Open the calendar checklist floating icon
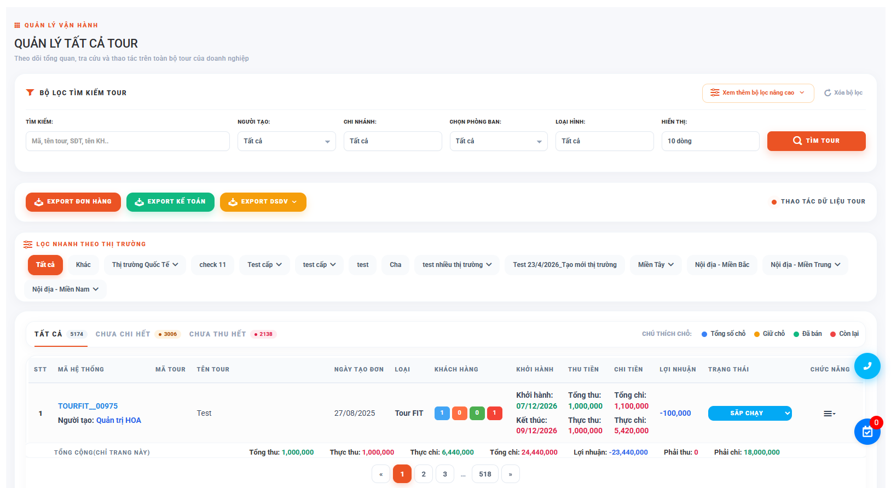Image resolution: width=891 pixels, height=488 pixels. (x=867, y=432)
